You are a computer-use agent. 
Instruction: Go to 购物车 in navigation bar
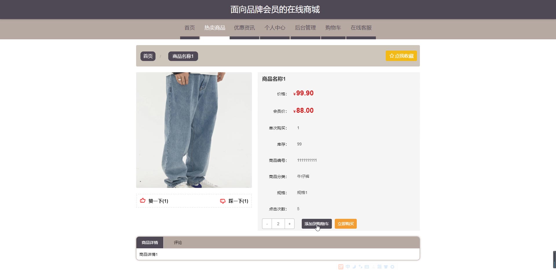[x=333, y=28]
